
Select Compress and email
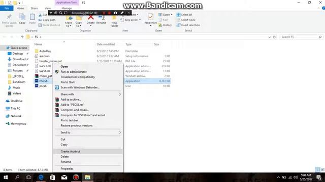coord(88,110)
